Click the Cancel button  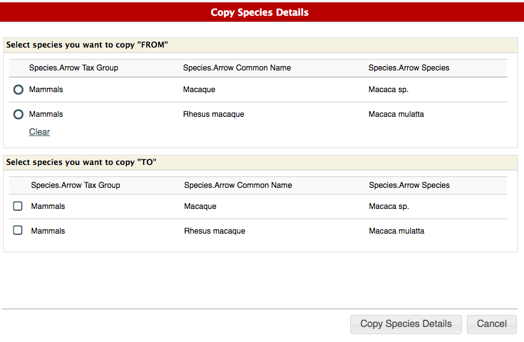click(x=492, y=324)
